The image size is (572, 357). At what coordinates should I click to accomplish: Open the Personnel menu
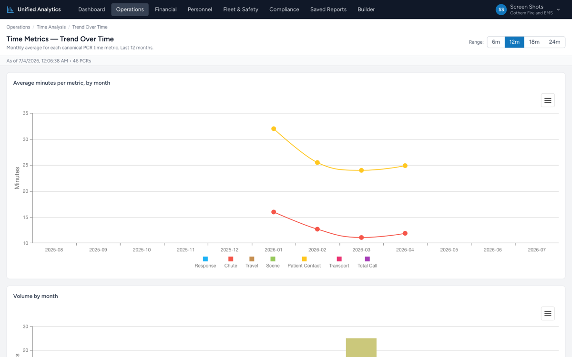(x=200, y=10)
